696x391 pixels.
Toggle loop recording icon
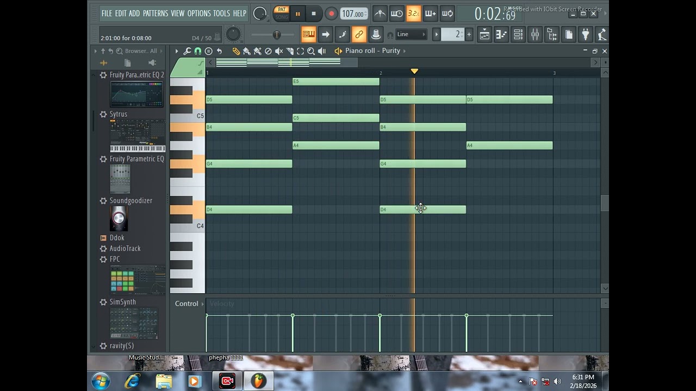coord(447,14)
